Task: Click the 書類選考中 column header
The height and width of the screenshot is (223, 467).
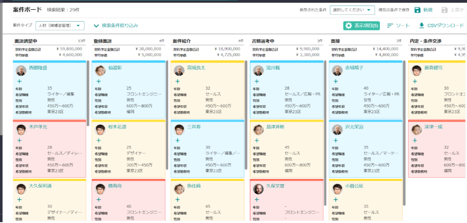Action: [x=263, y=41]
